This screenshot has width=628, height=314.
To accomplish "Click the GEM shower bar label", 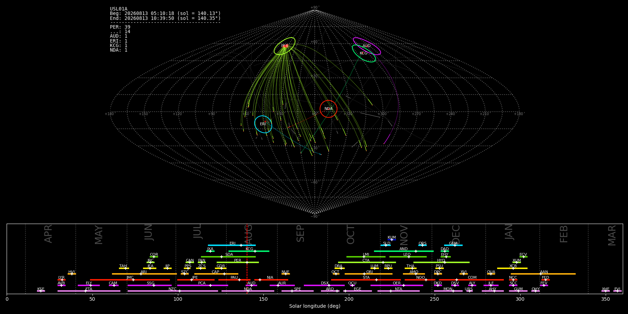I will pos(453,244).
